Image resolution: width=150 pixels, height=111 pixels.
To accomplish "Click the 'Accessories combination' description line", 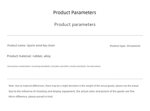I will pos(54,66).
